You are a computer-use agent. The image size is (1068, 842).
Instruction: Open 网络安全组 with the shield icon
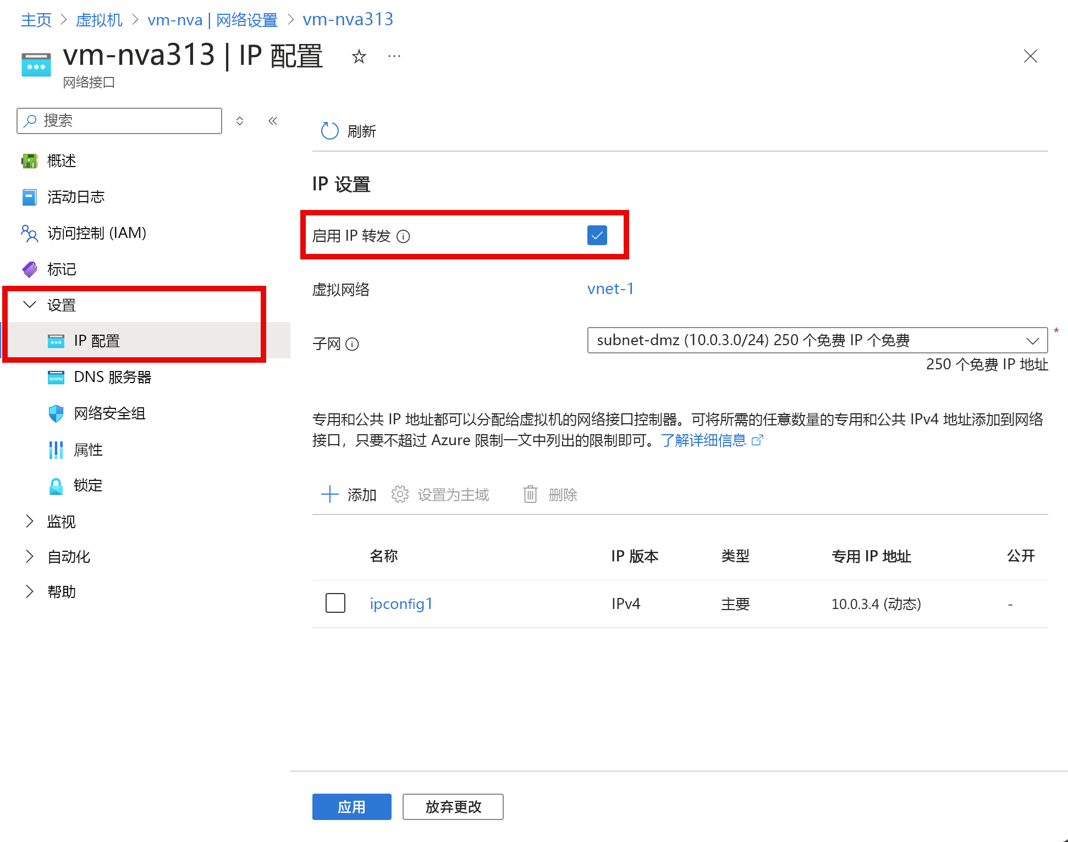point(56,413)
